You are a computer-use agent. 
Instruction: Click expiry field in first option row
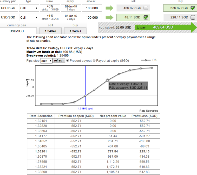(71, 8)
